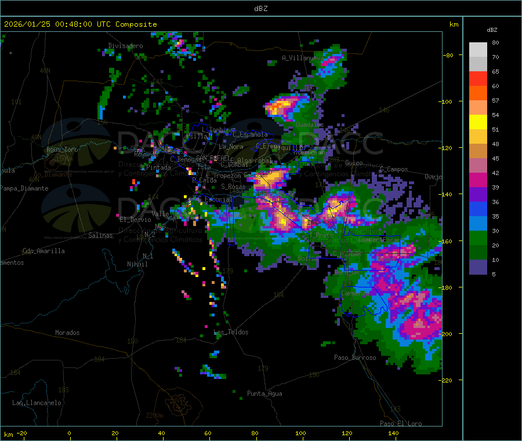The width and height of the screenshot is (522, 441).
Task: Click the -20 km tick on bottom axis
Action: click(22, 433)
